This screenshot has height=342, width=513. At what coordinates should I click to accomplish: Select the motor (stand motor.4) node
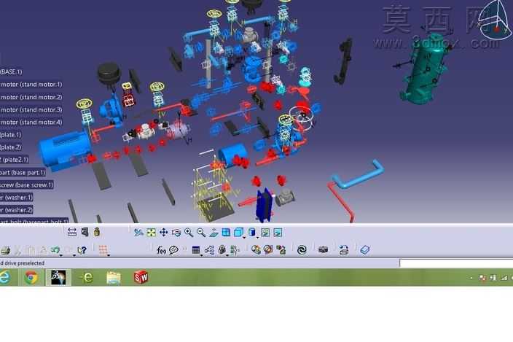31,122
